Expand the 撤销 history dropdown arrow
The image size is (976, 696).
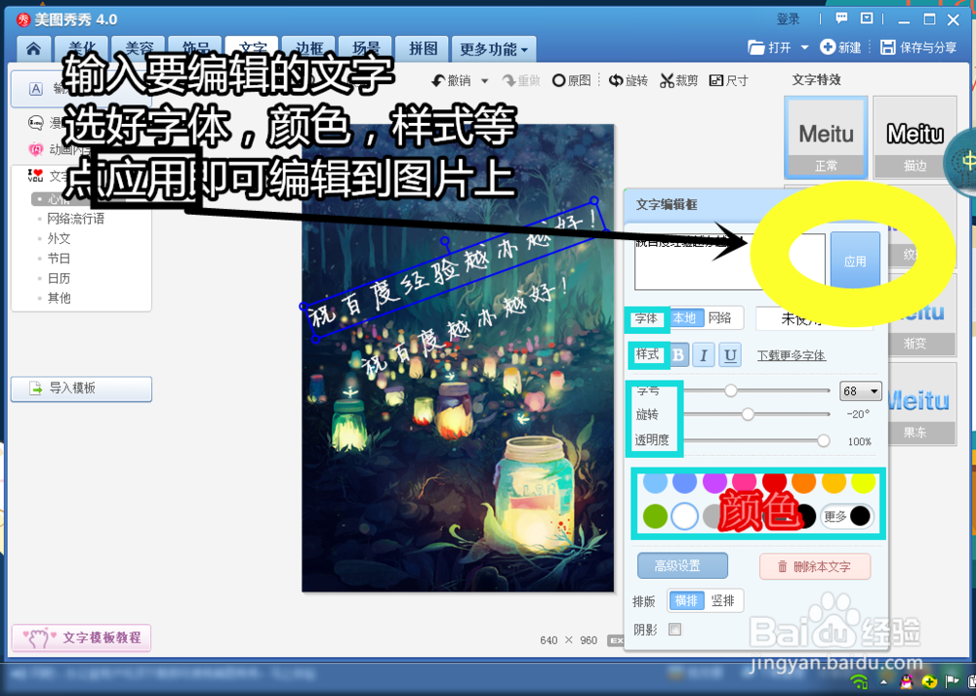coord(484,81)
